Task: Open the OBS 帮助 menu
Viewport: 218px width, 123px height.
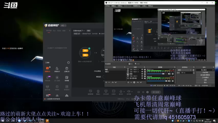Action: (150, 6)
